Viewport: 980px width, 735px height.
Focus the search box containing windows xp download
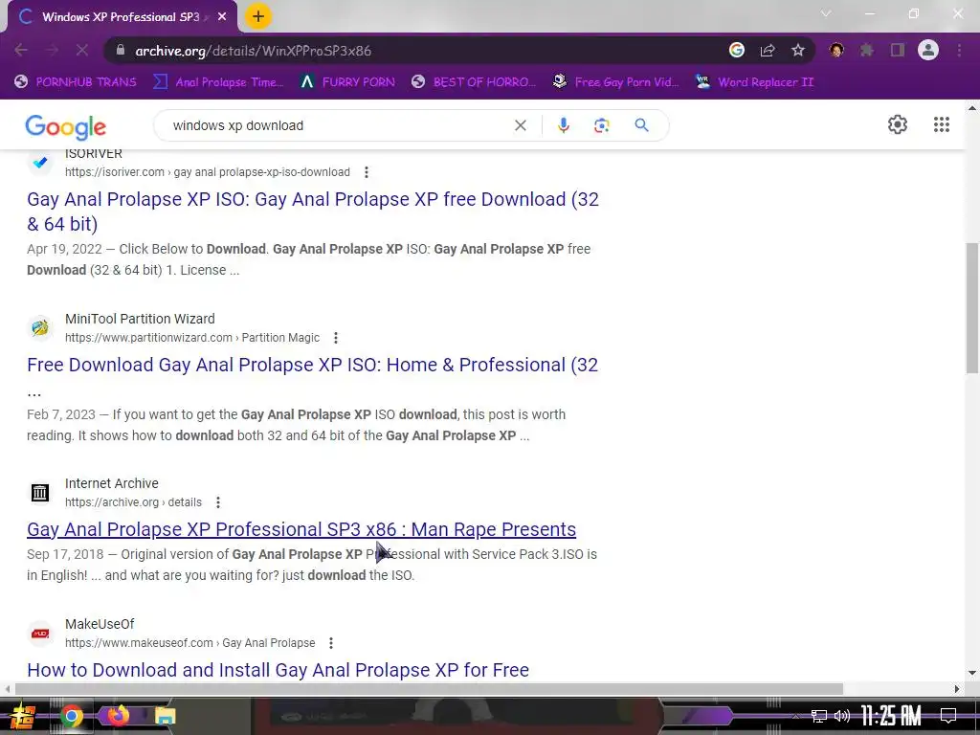click(x=338, y=125)
